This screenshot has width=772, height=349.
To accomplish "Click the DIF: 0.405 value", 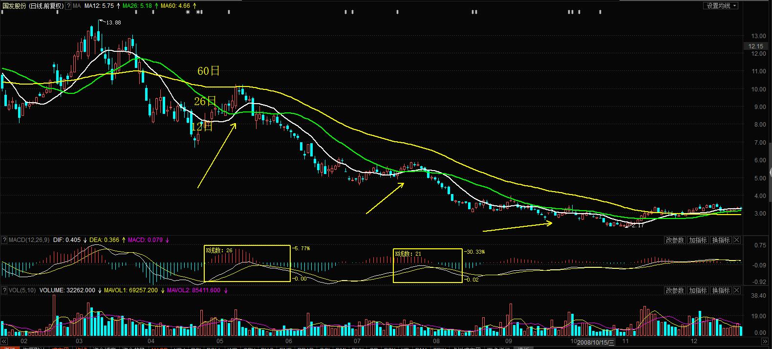I will (x=67, y=240).
